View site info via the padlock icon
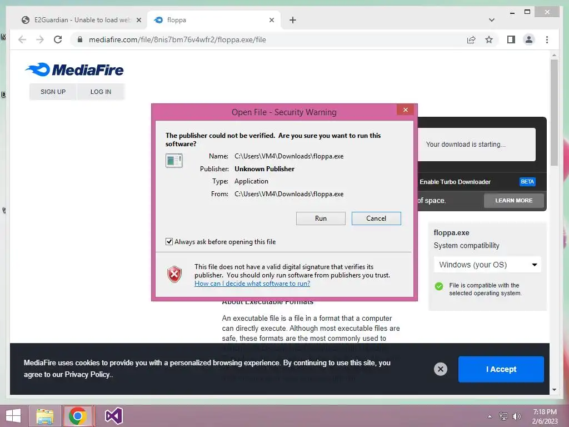Image resolution: width=569 pixels, height=427 pixels. (80, 39)
